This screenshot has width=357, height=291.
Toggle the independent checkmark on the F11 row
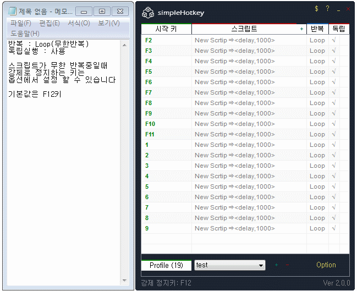[x=334, y=134]
